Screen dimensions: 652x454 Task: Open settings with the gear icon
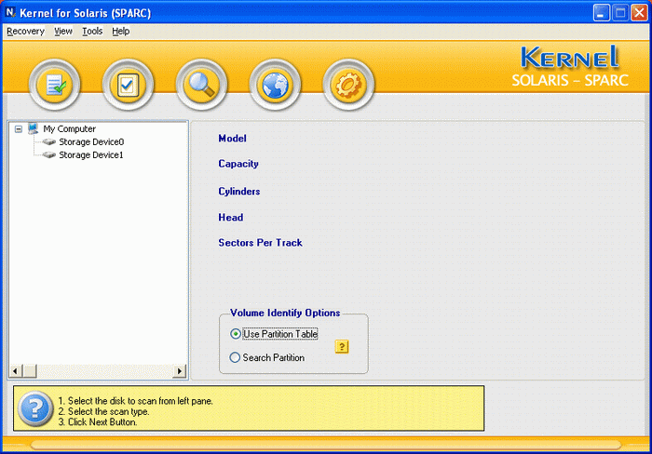pos(348,86)
